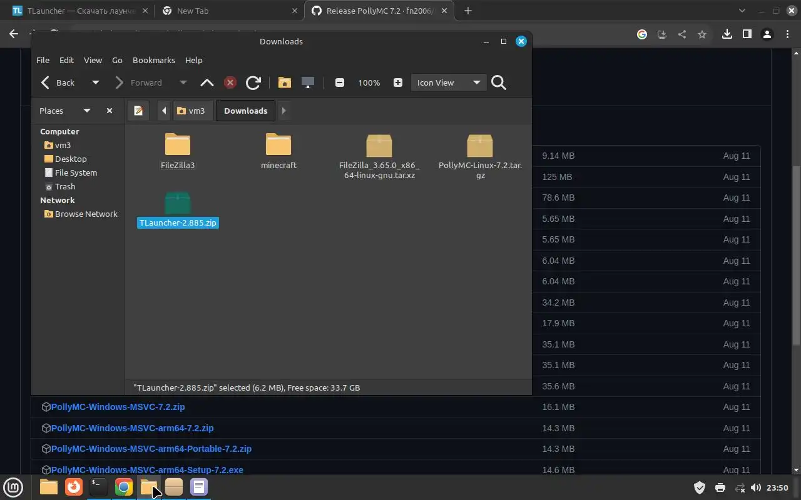The height and width of the screenshot is (500, 801).
Task: Open browser profile icon
Action: tap(767, 34)
